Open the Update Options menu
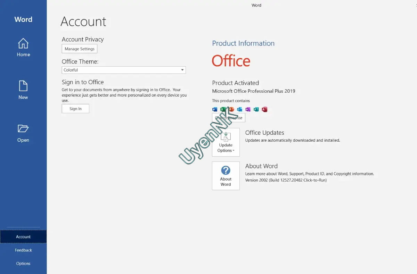 click(226, 142)
